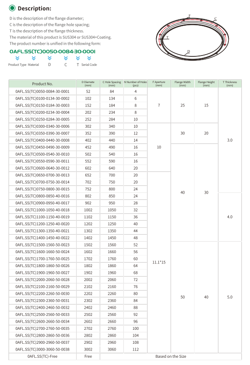Screen dimensions: 250x365
Task: Click the hole spacing value 2260
Action: tap(112, 294)
